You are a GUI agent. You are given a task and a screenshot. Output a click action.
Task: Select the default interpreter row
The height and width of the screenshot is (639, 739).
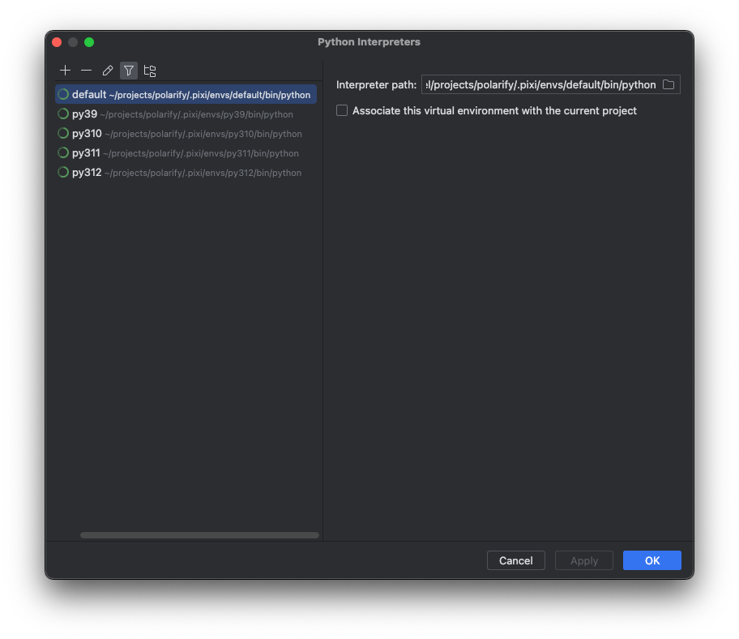[x=186, y=94]
